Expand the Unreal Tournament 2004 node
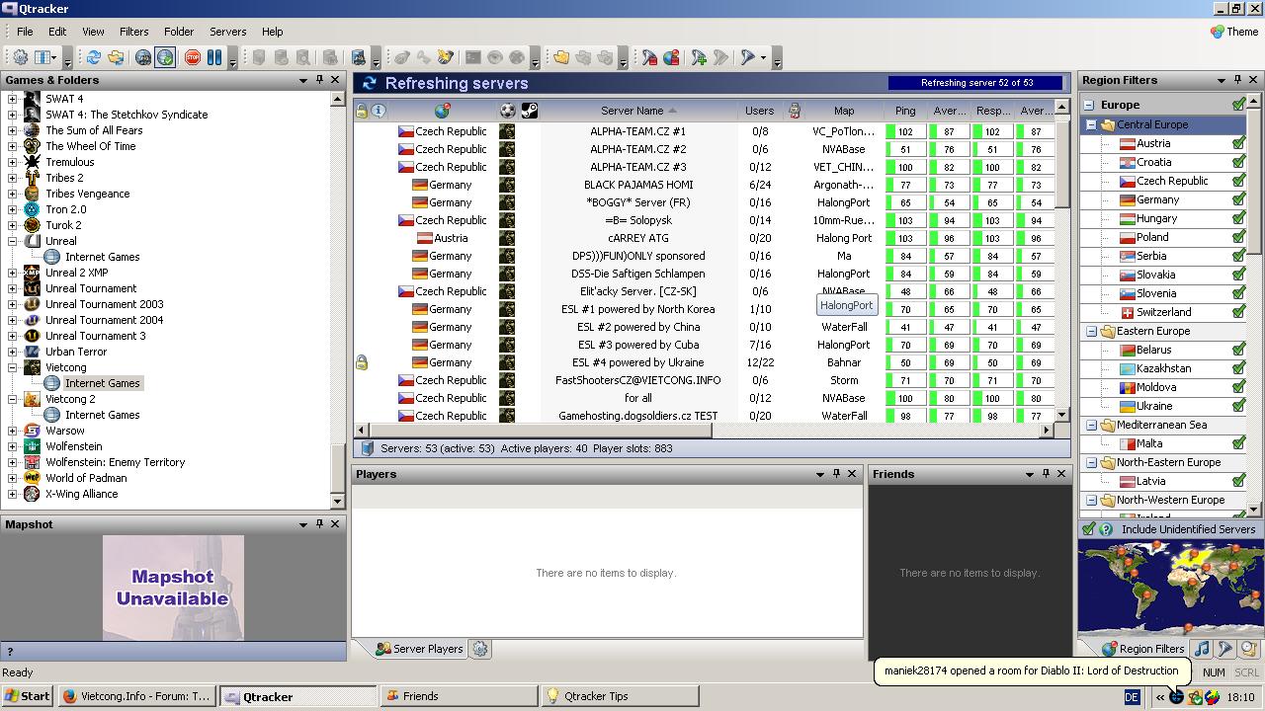The image size is (1265, 711). click(13, 320)
